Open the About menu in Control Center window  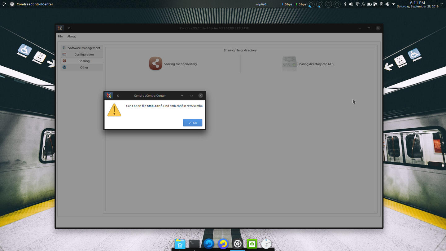(x=72, y=36)
